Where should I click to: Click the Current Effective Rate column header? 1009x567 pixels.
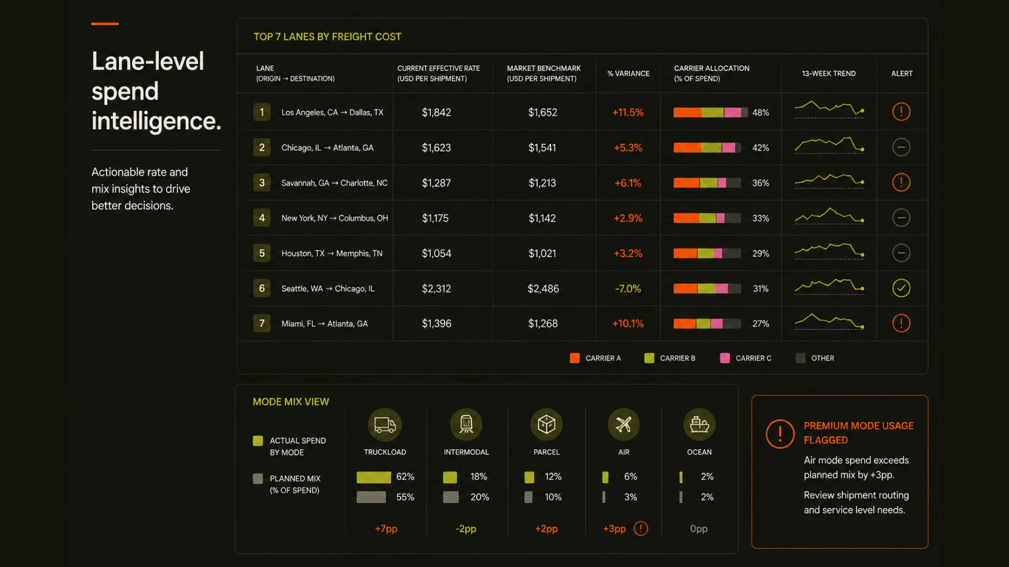(438, 73)
